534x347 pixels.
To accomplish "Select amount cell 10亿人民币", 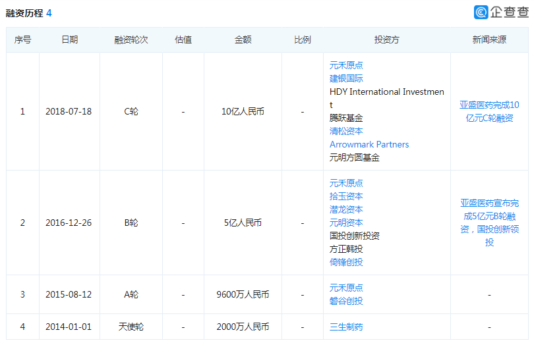I will (x=243, y=111).
